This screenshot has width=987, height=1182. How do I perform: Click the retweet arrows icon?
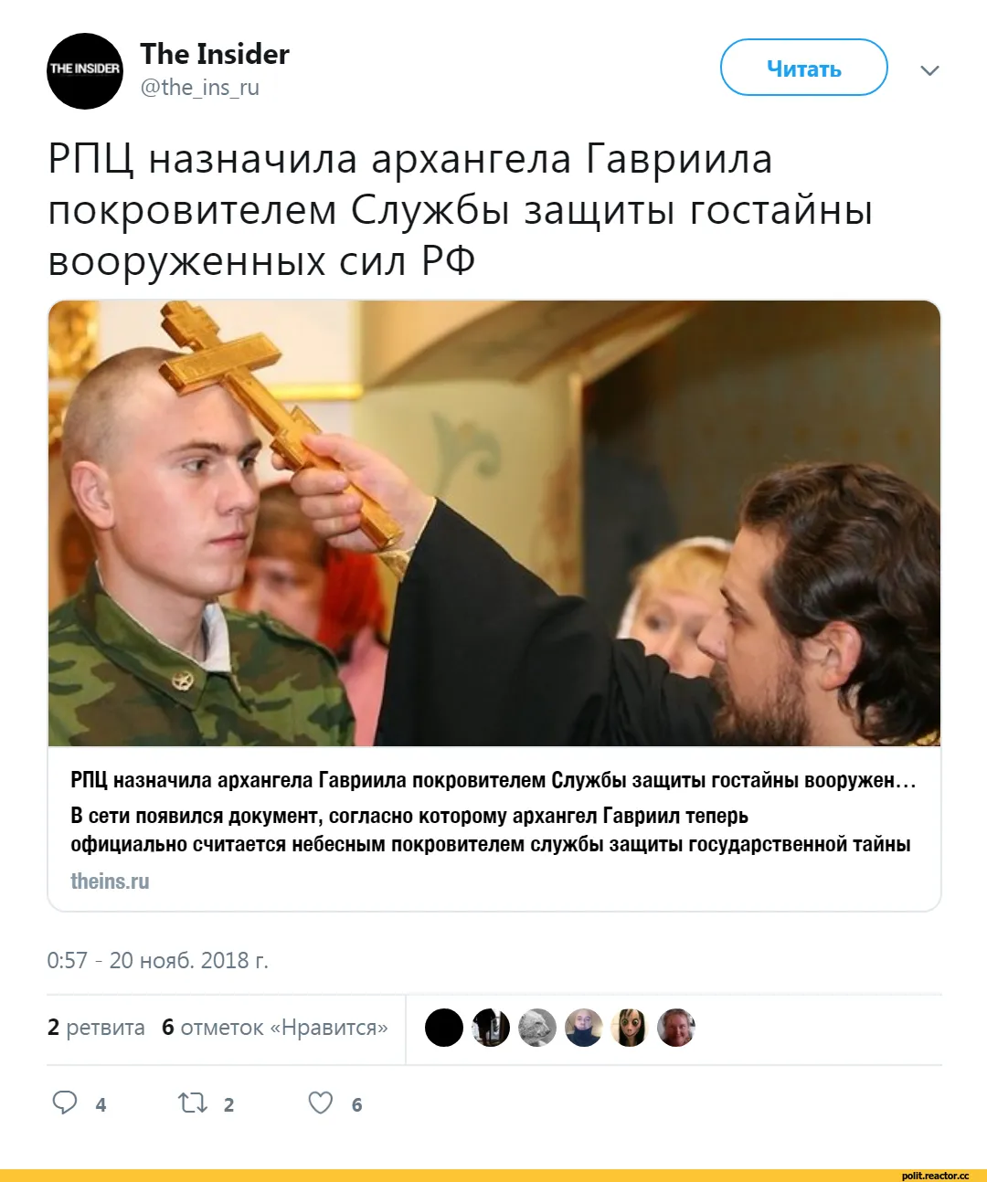click(x=193, y=1103)
